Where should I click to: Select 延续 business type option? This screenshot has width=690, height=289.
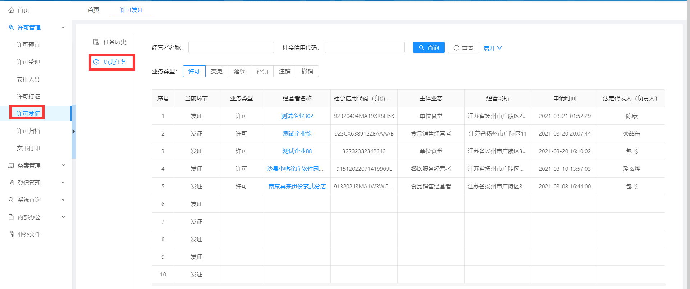click(239, 71)
